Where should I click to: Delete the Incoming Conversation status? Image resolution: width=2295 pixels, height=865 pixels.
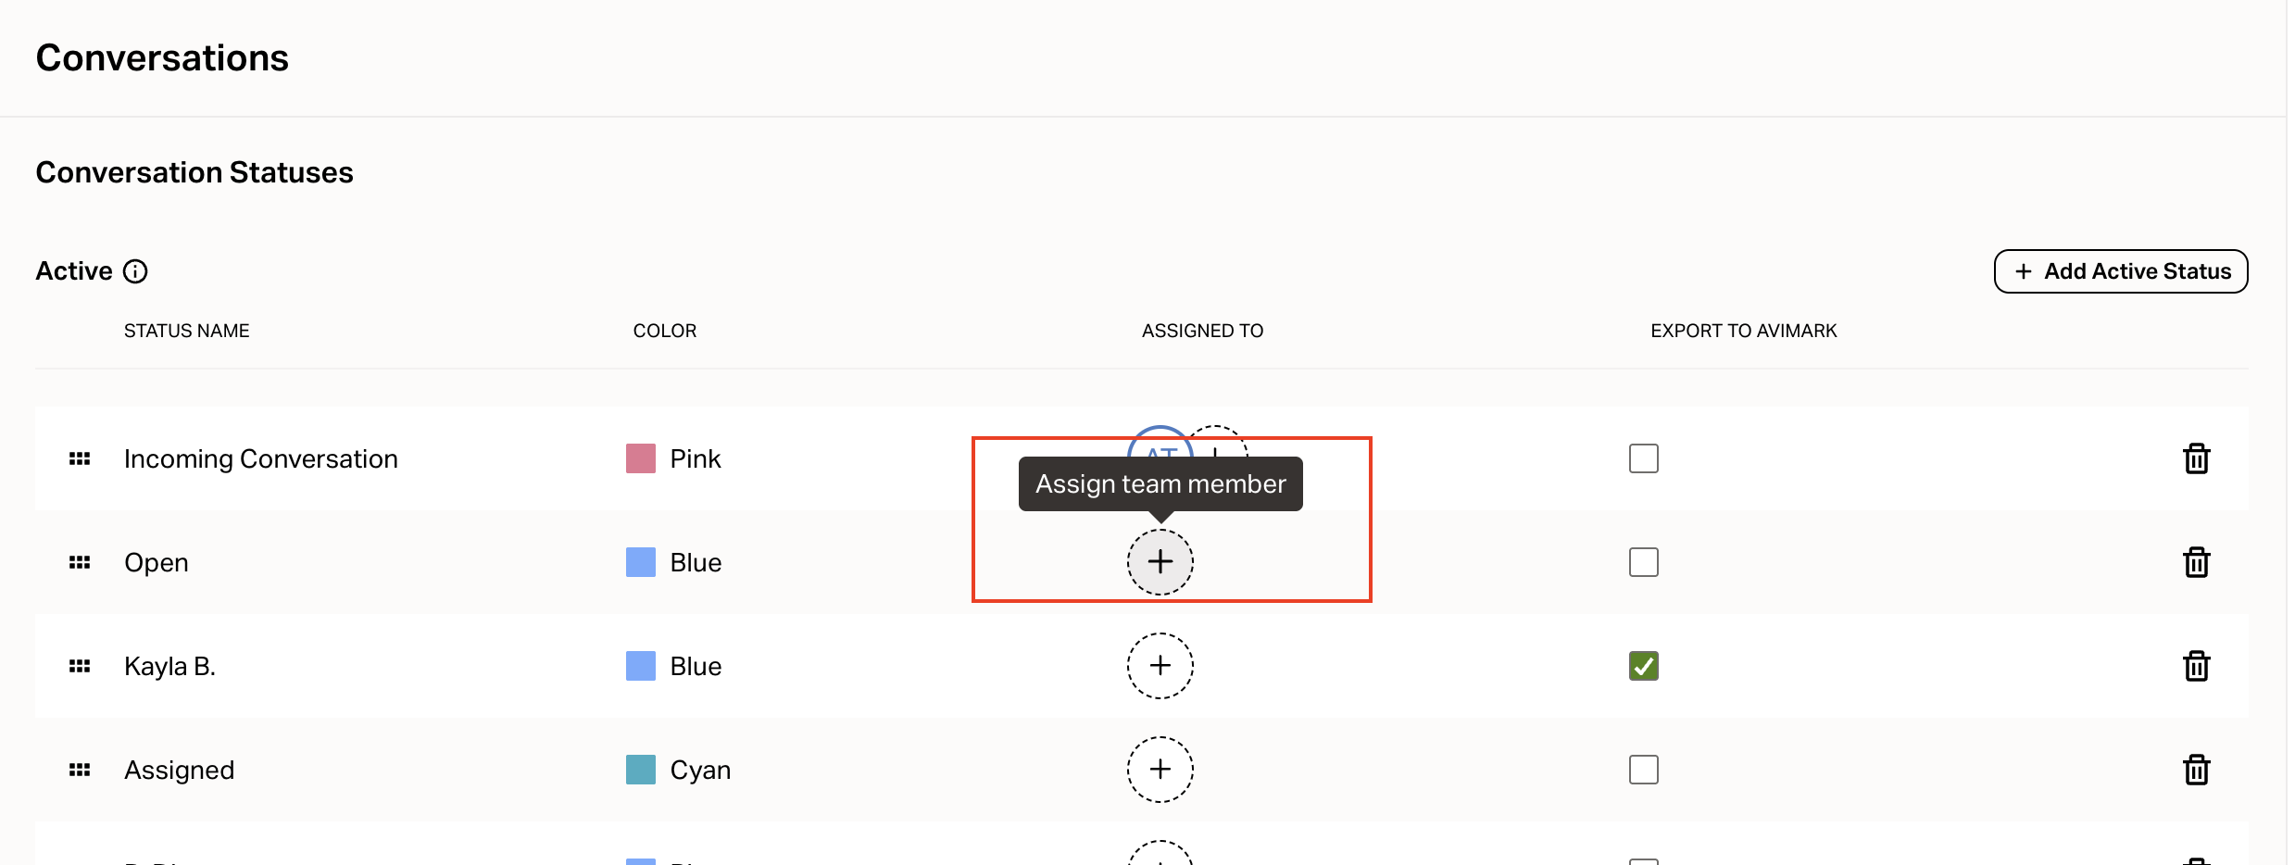pos(2196,458)
